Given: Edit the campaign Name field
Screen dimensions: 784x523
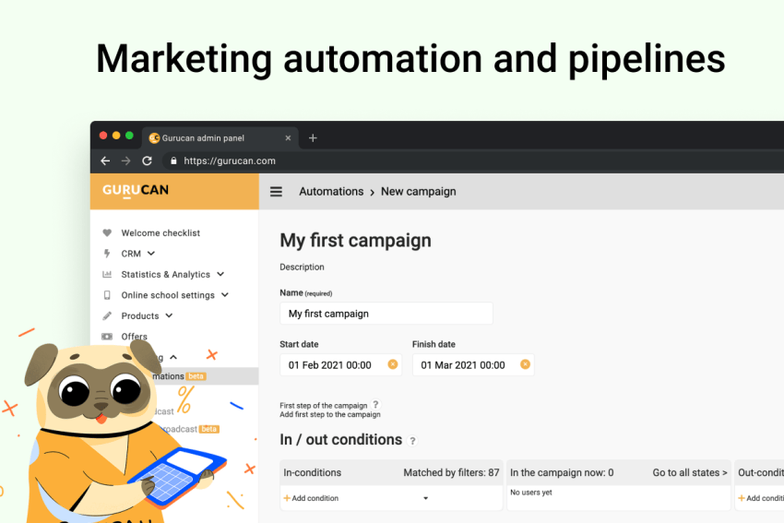Looking at the screenshot, I should pyautogui.click(x=386, y=314).
